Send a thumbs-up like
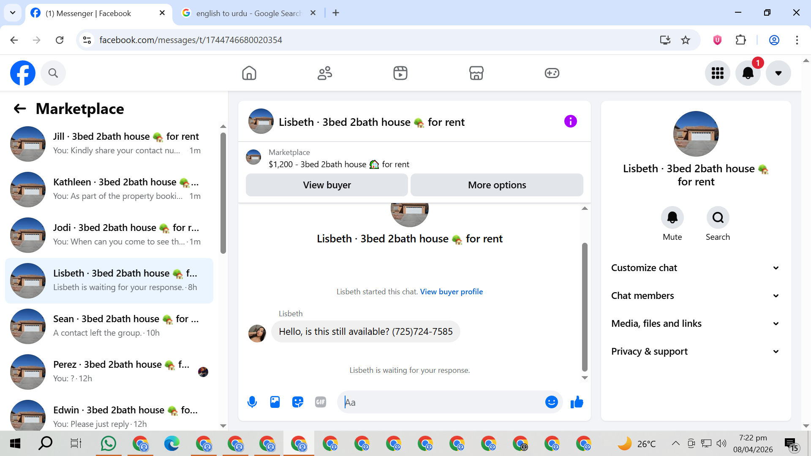Screen dimensions: 811x456 coord(577,402)
